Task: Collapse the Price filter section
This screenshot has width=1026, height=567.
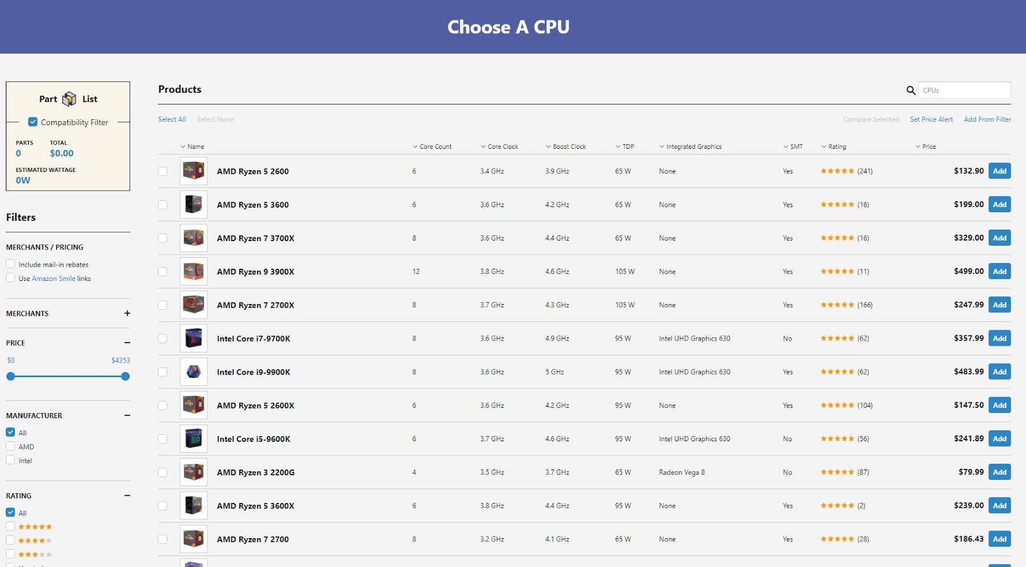Action: (127, 343)
